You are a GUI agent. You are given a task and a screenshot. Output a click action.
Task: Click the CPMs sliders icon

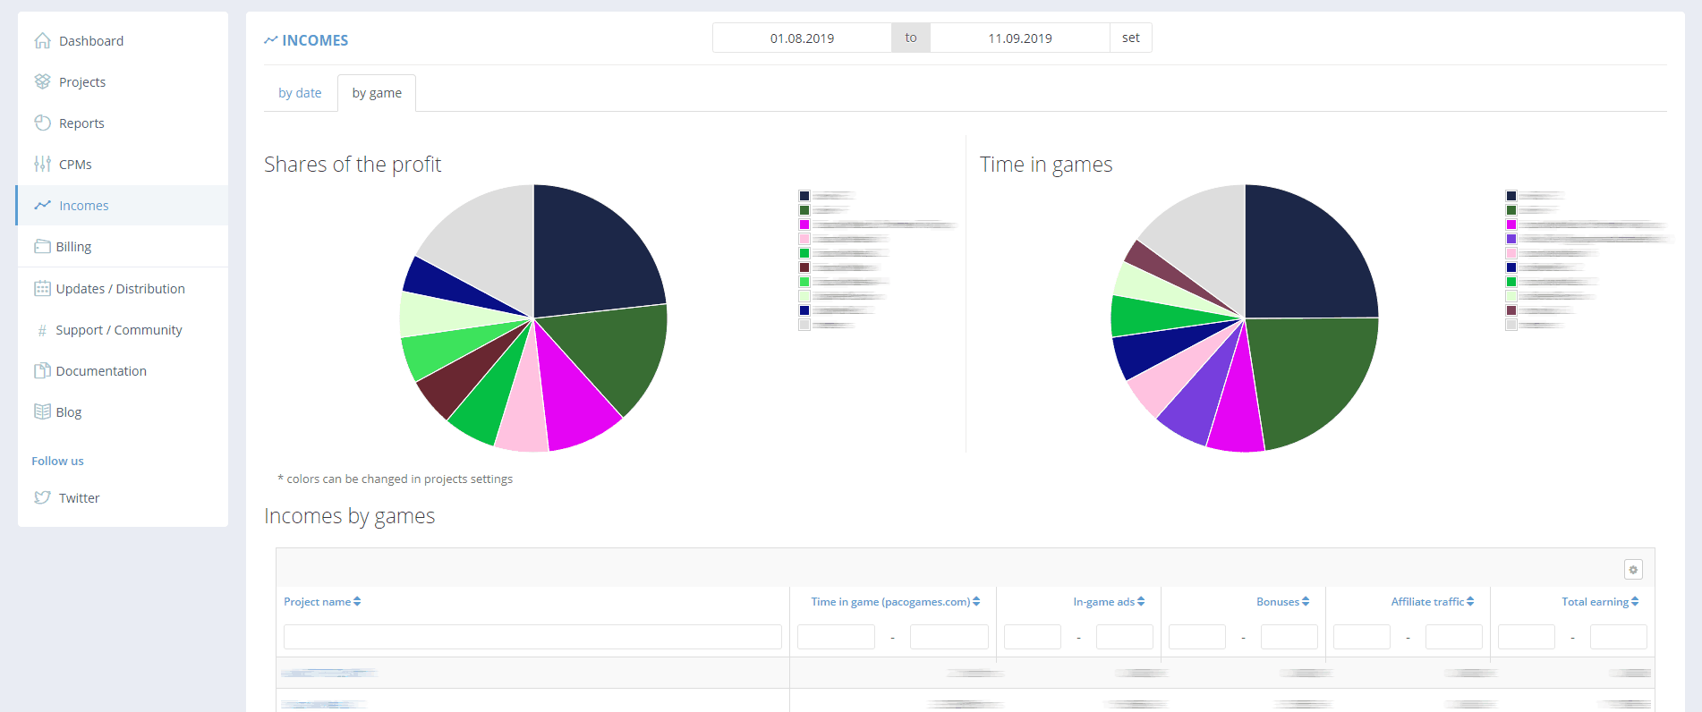(x=42, y=164)
